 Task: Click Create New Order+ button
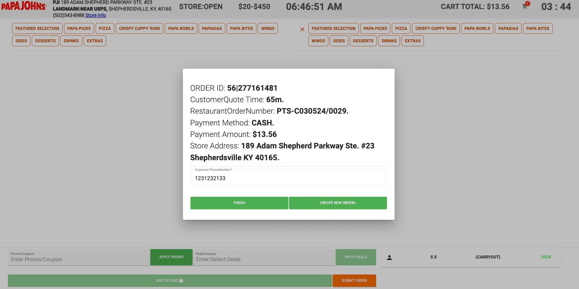(x=338, y=203)
